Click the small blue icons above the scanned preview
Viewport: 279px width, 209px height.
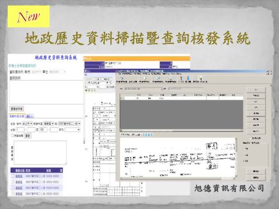[147, 135]
